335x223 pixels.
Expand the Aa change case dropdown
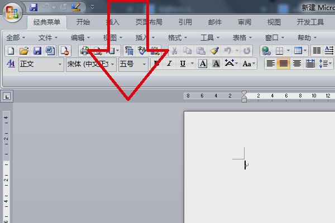253,64
